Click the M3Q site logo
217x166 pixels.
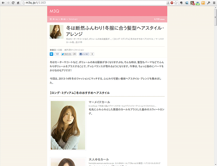[55, 11]
